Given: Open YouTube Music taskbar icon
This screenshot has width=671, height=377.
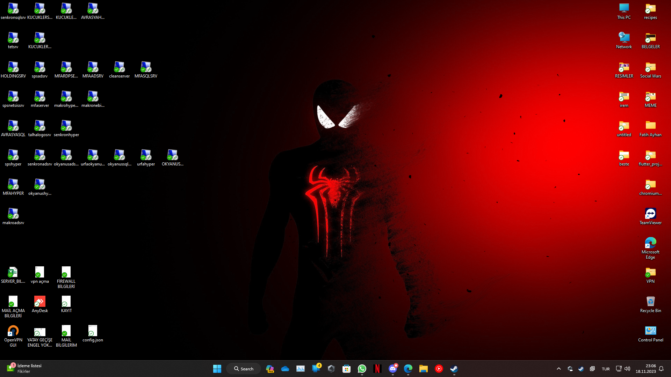Looking at the screenshot, I should coord(439,369).
